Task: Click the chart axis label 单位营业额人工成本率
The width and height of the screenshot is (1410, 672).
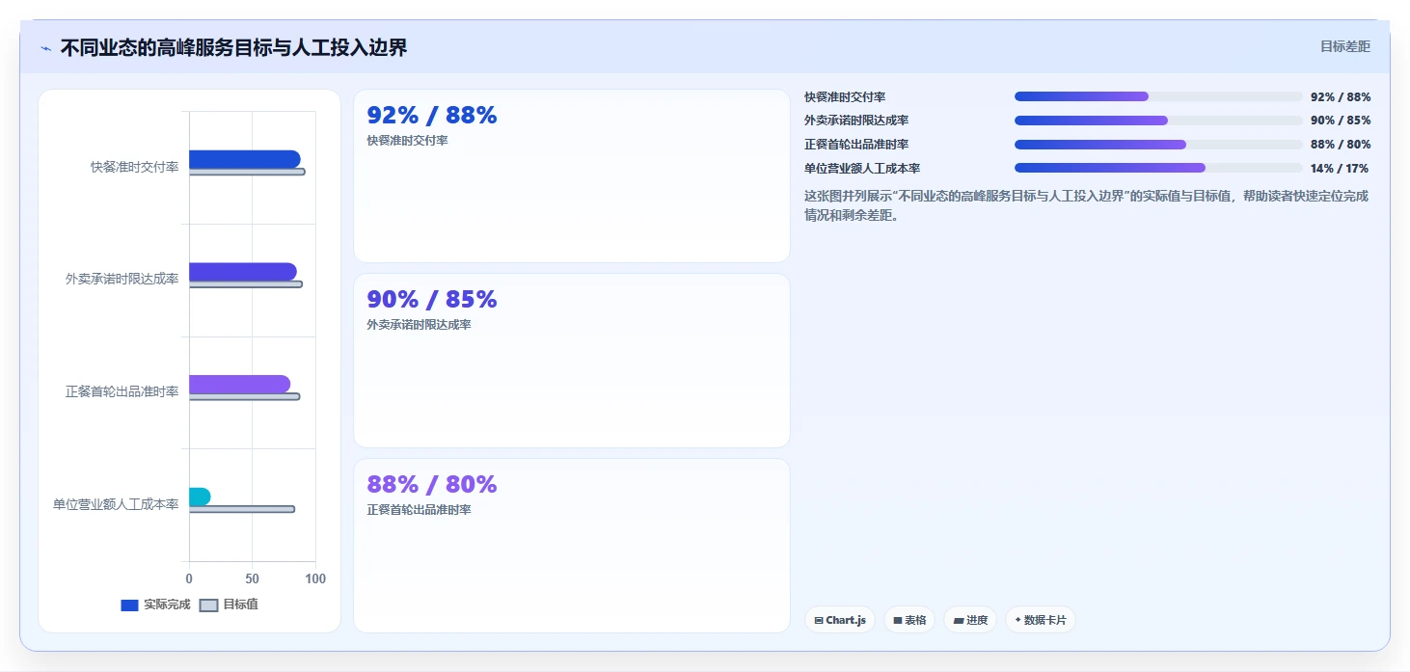Action: point(116,504)
